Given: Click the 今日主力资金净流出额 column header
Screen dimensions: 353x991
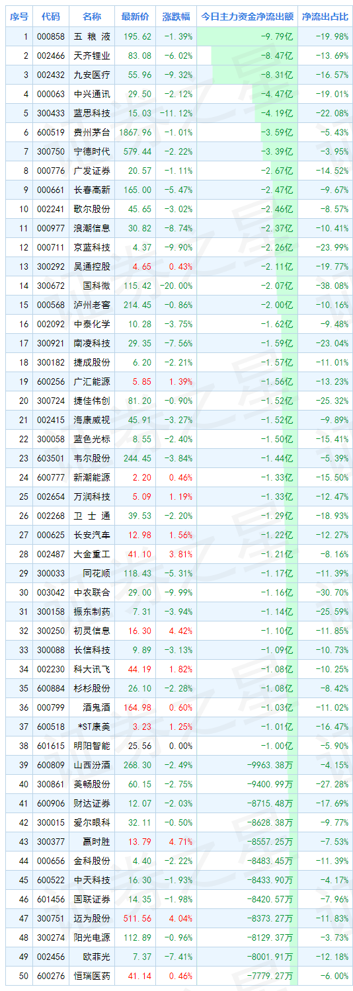Looking at the screenshot, I should pos(247,17).
